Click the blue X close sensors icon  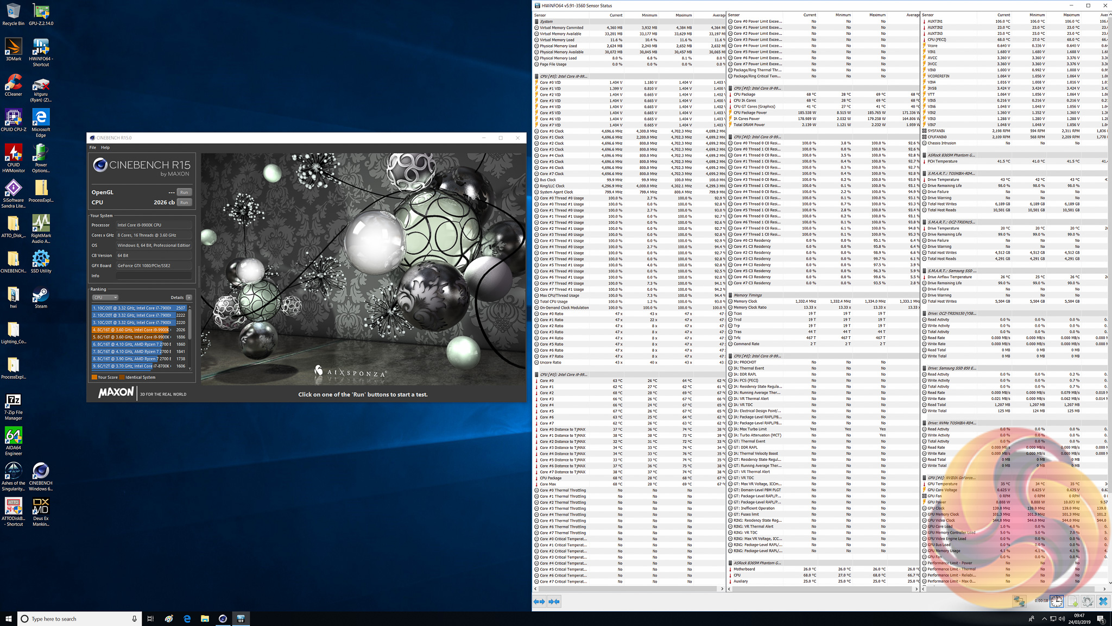coord(1103,601)
